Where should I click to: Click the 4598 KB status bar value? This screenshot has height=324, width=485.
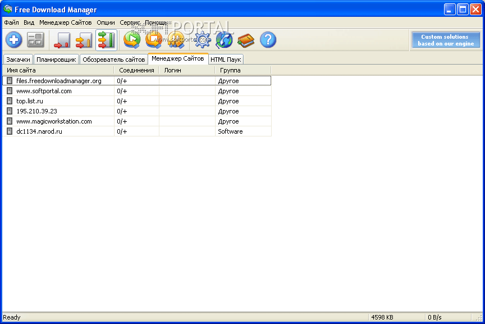[382, 317]
